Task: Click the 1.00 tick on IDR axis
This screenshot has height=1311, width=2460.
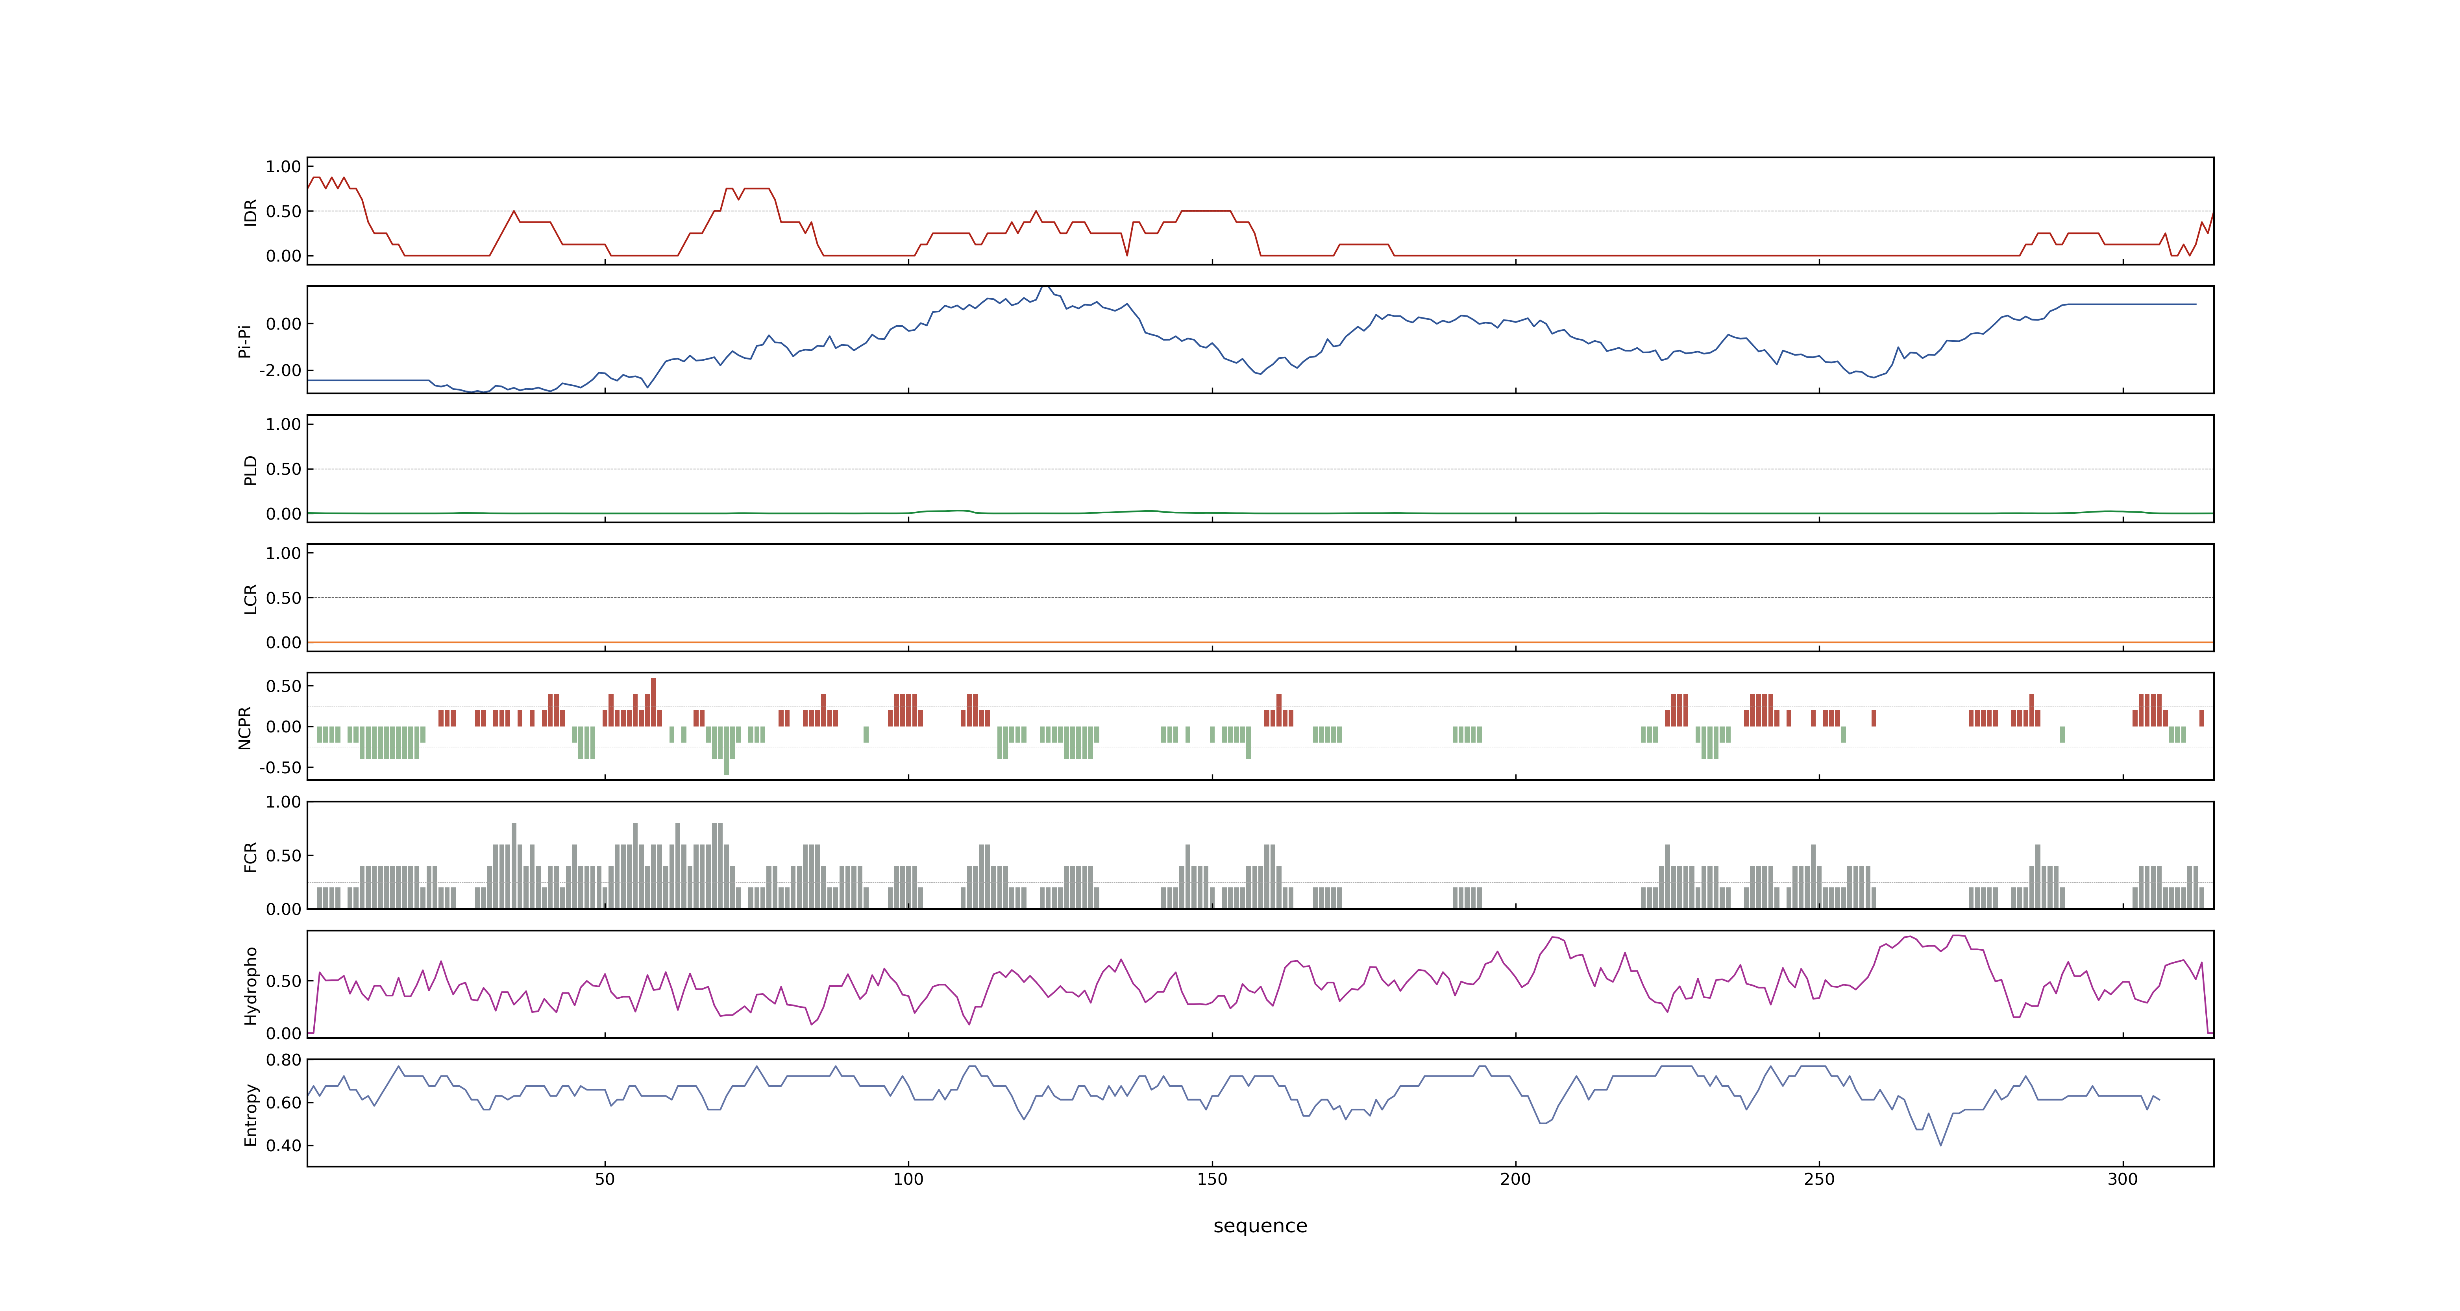Action: pos(284,166)
